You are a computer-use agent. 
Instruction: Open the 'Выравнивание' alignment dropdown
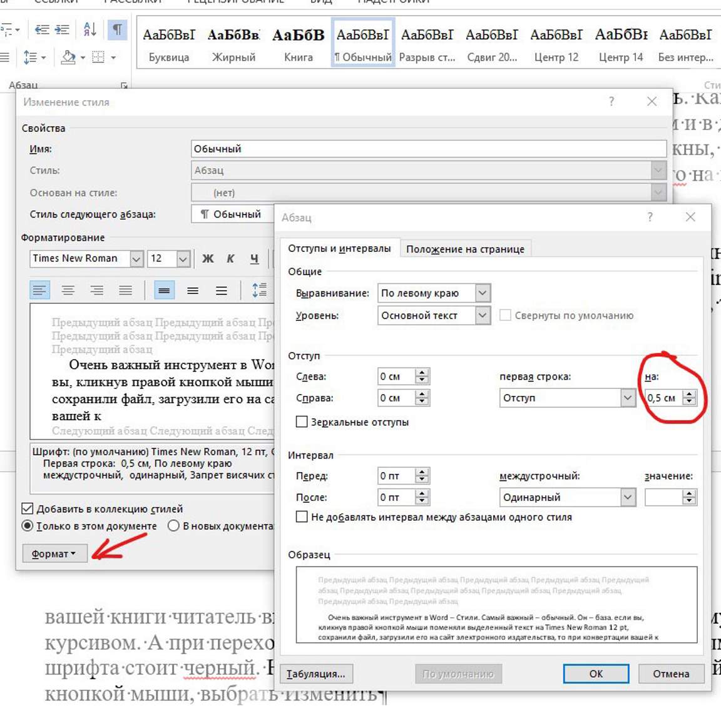coord(482,293)
